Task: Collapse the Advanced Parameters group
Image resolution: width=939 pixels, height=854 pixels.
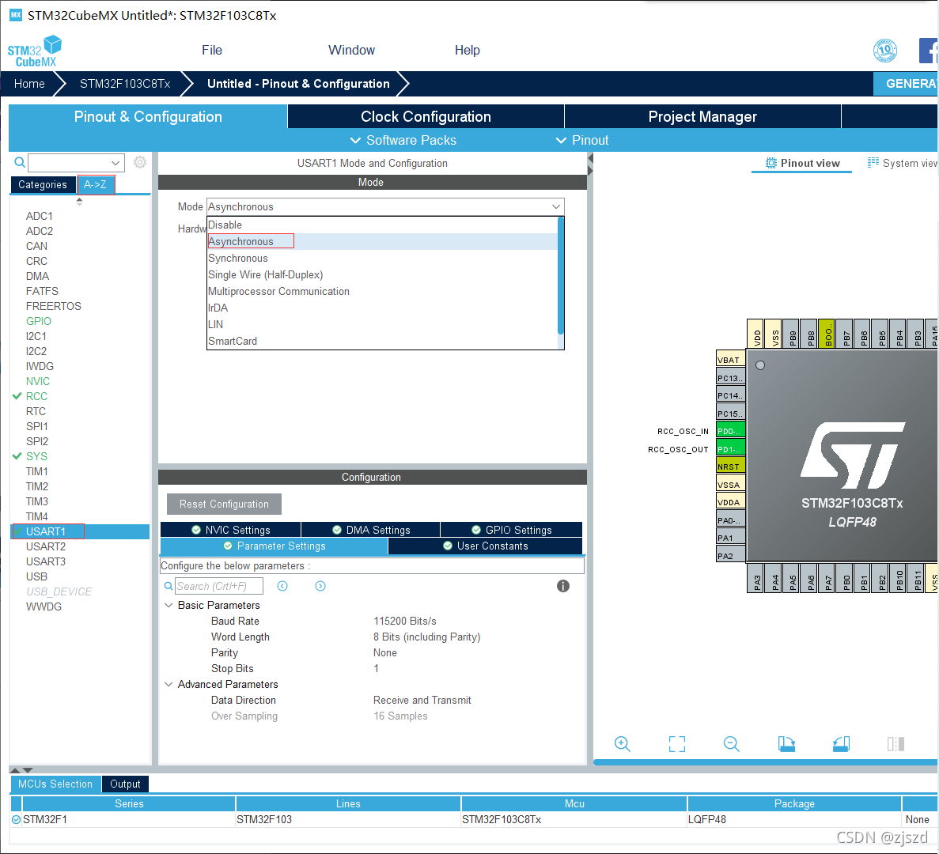Action: click(x=168, y=684)
